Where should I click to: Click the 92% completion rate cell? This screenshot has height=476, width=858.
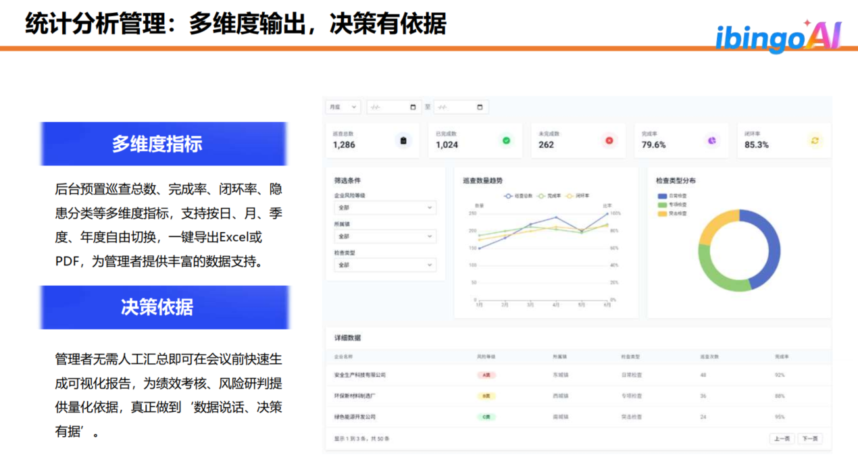click(x=780, y=375)
